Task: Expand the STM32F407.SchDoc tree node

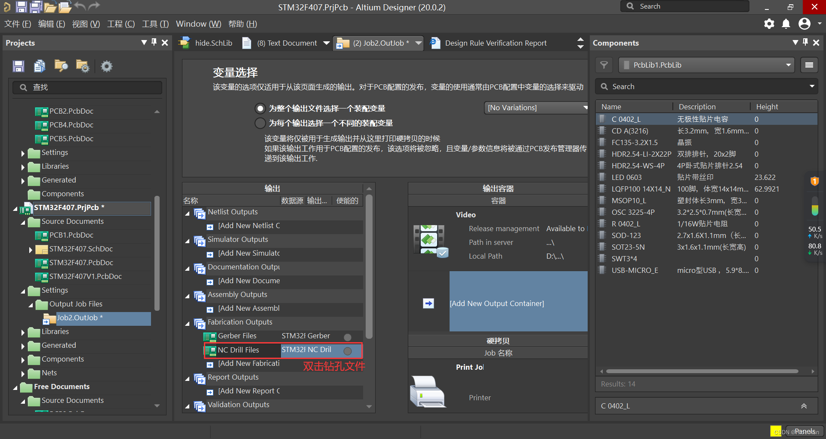Action: coord(31,250)
